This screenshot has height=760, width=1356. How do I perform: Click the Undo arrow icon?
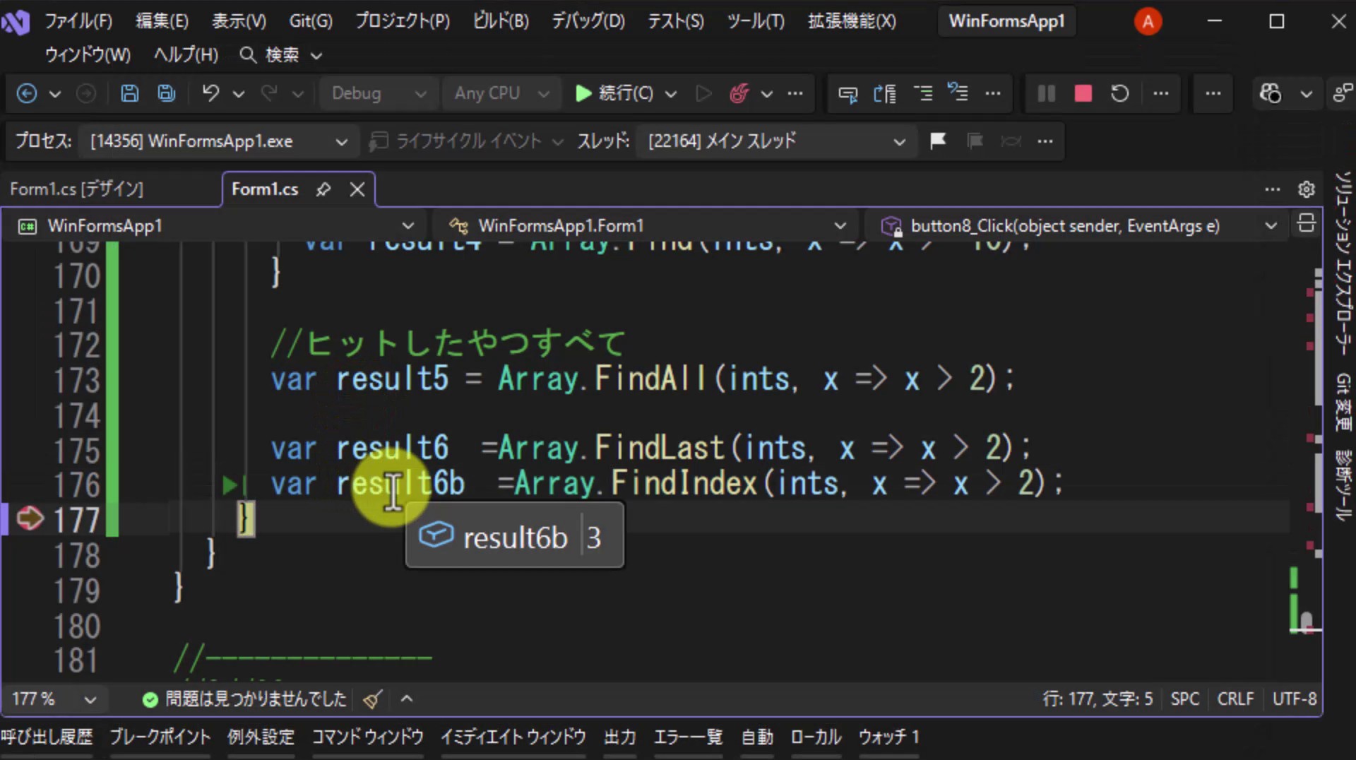click(x=210, y=93)
